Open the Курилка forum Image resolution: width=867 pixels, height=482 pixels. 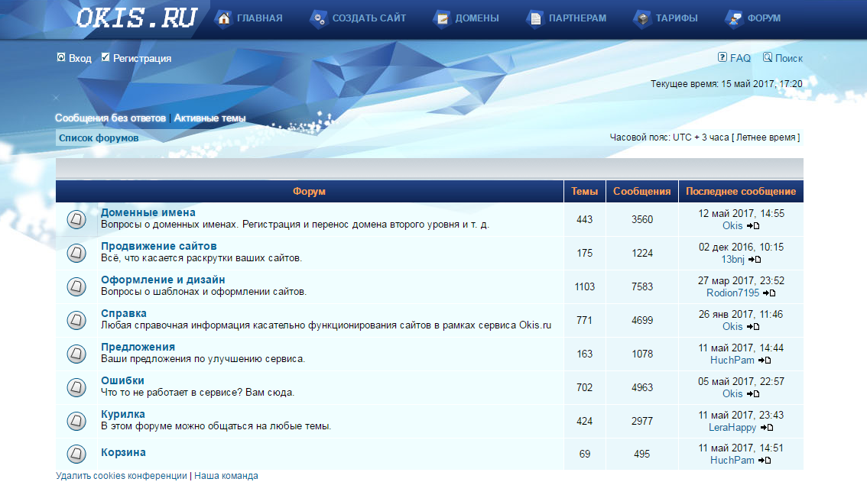tap(123, 414)
